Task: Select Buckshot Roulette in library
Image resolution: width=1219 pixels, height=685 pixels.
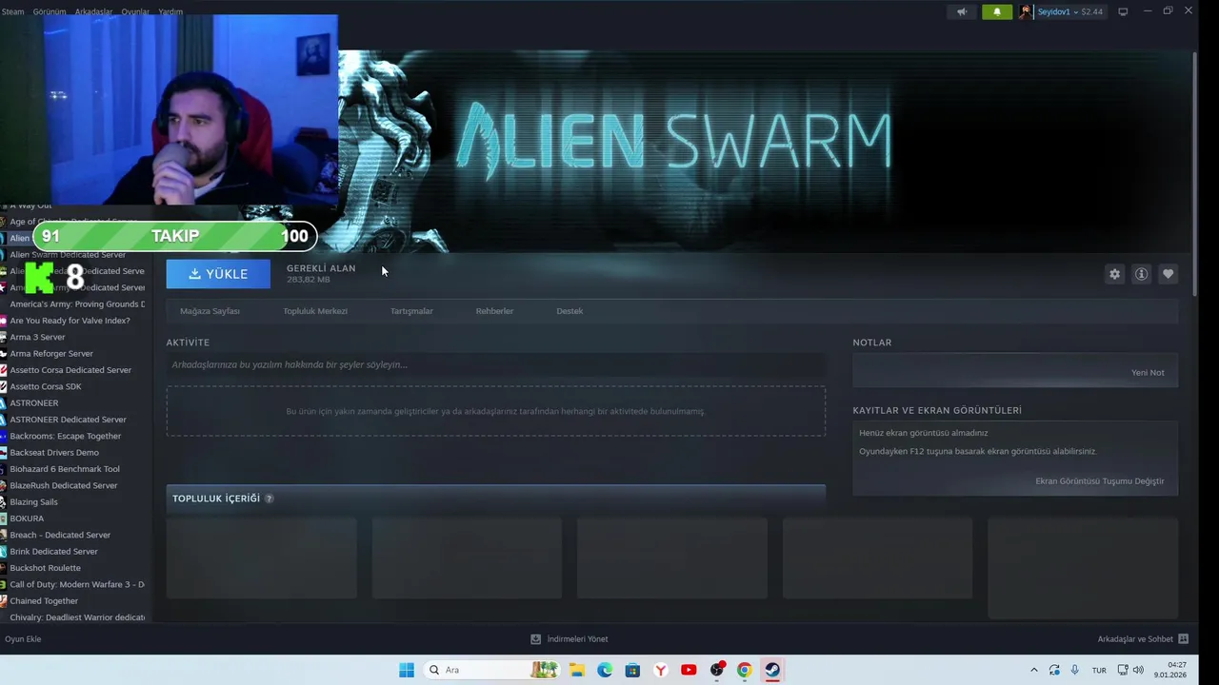Action: pyautogui.click(x=46, y=568)
